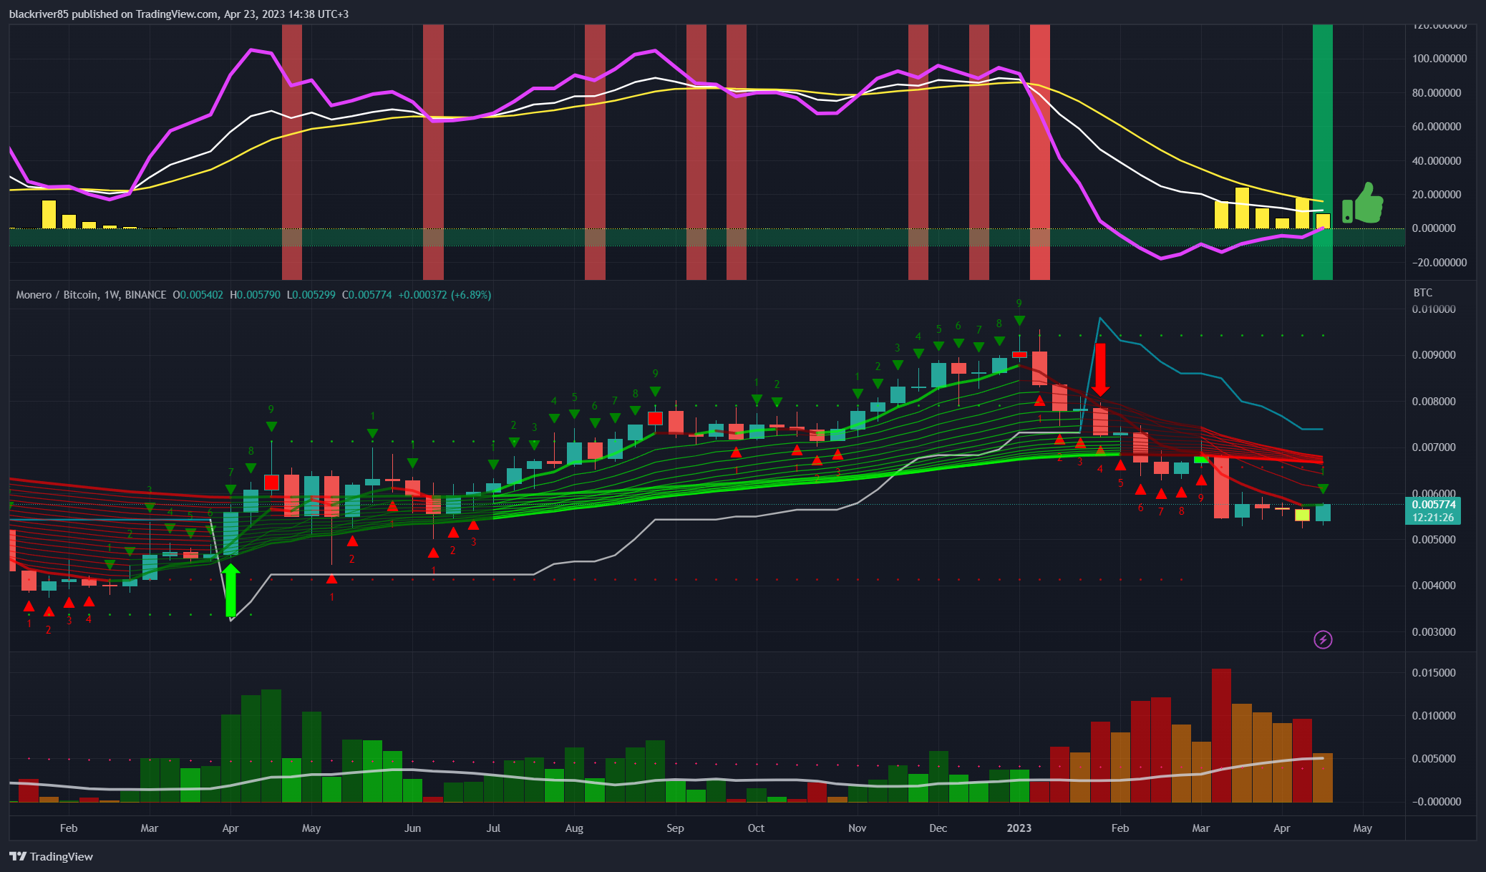Click the 0.008000 price scale label
The width and height of the screenshot is (1486, 872).
1434,402
